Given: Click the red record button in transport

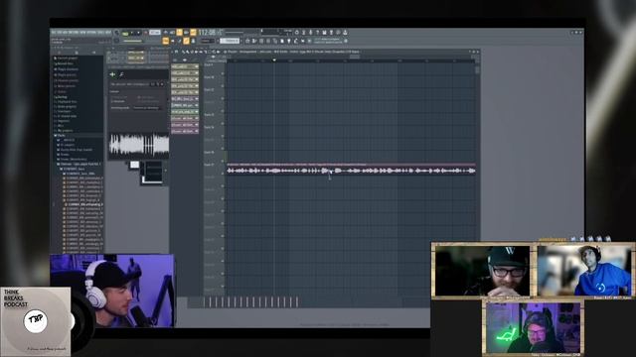Looking at the screenshot, I should tap(146, 33).
